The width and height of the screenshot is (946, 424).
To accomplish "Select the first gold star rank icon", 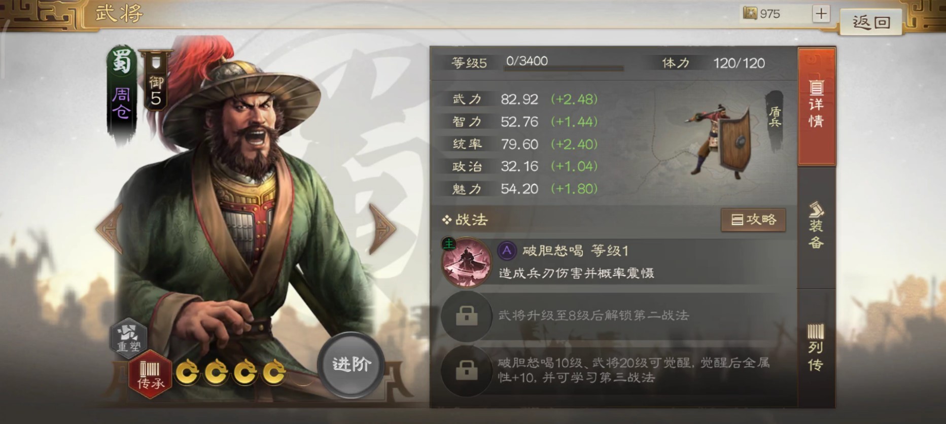I will pos(188,373).
